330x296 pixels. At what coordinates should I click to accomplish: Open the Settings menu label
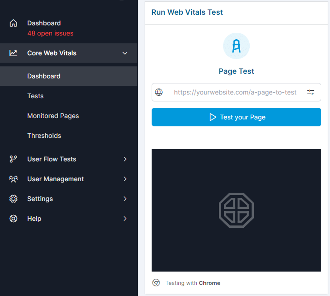[x=40, y=199]
